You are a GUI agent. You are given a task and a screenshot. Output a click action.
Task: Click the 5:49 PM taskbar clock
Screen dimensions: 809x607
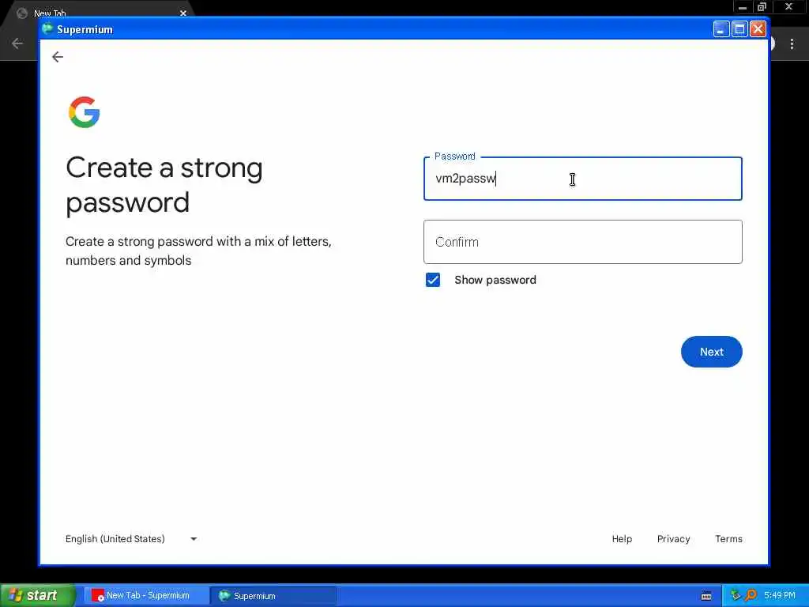pyautogui.click(x=780, y=595)
